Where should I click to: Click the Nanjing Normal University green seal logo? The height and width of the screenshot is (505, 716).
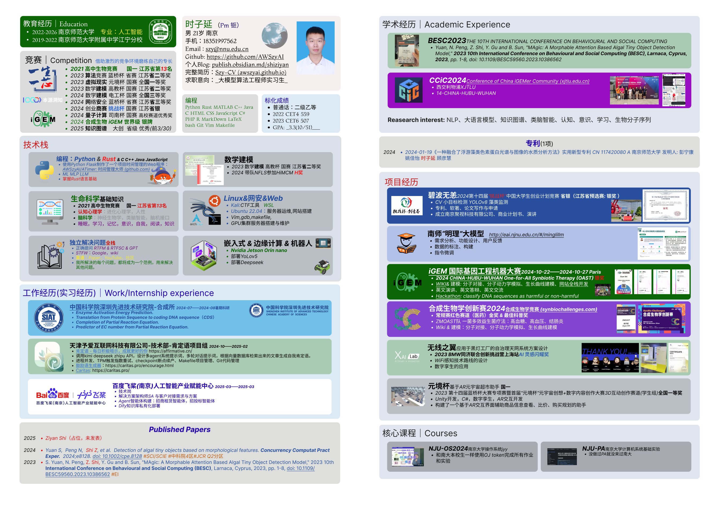[x=160, y=32]
